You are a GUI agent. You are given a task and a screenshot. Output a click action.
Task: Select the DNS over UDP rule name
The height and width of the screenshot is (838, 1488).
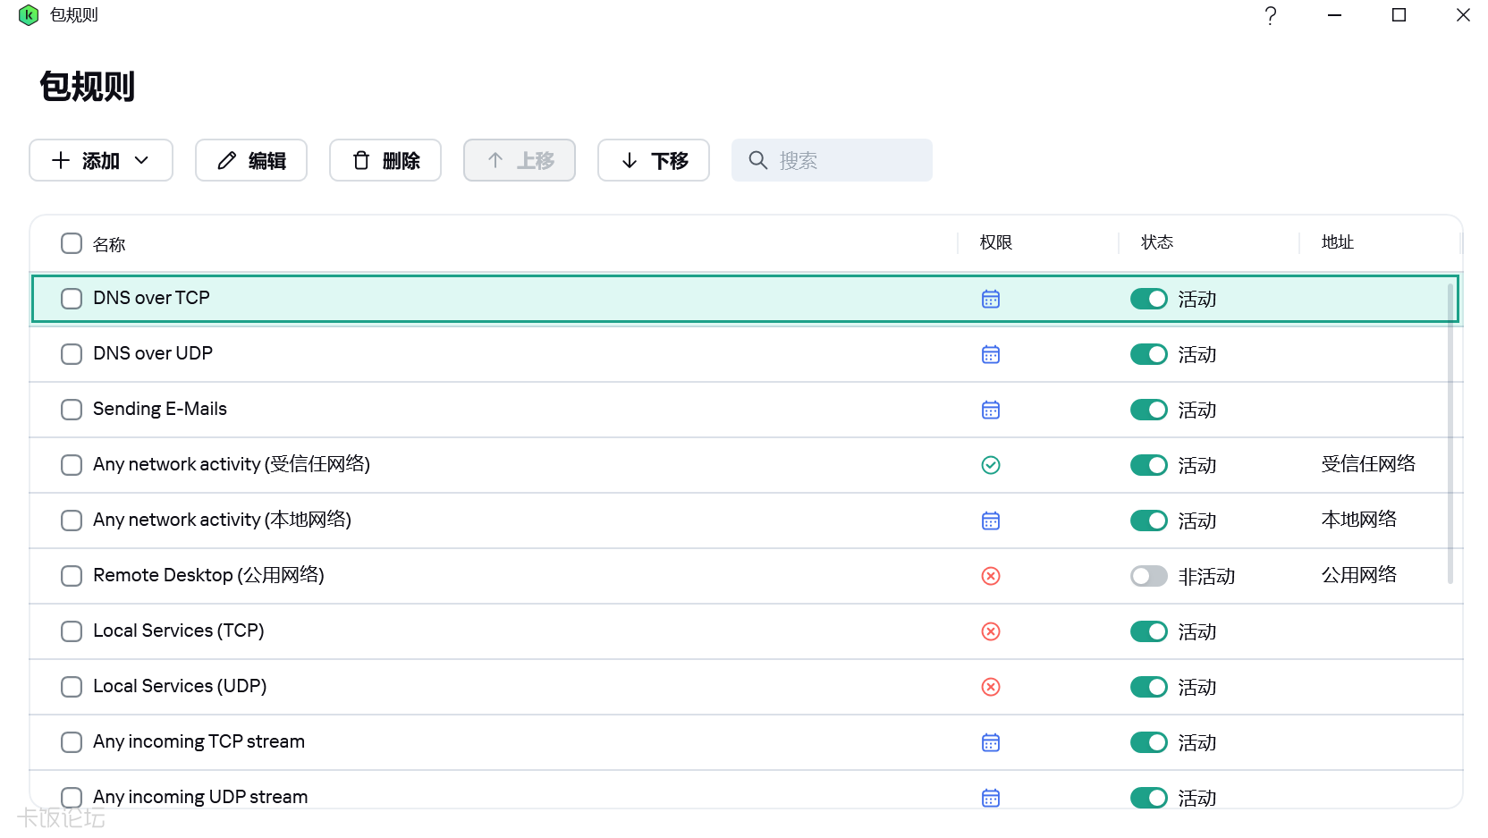tap(153, 353)
